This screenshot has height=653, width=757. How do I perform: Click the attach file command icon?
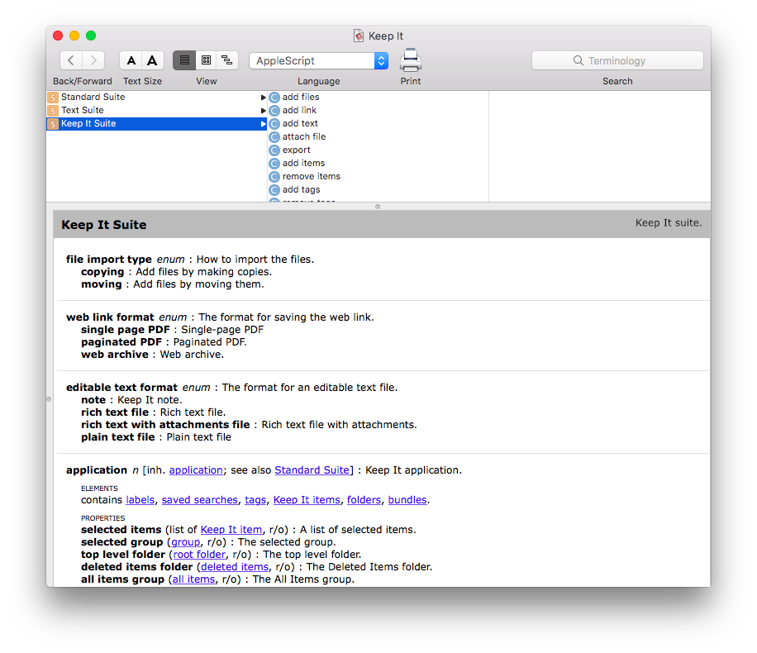274,137
